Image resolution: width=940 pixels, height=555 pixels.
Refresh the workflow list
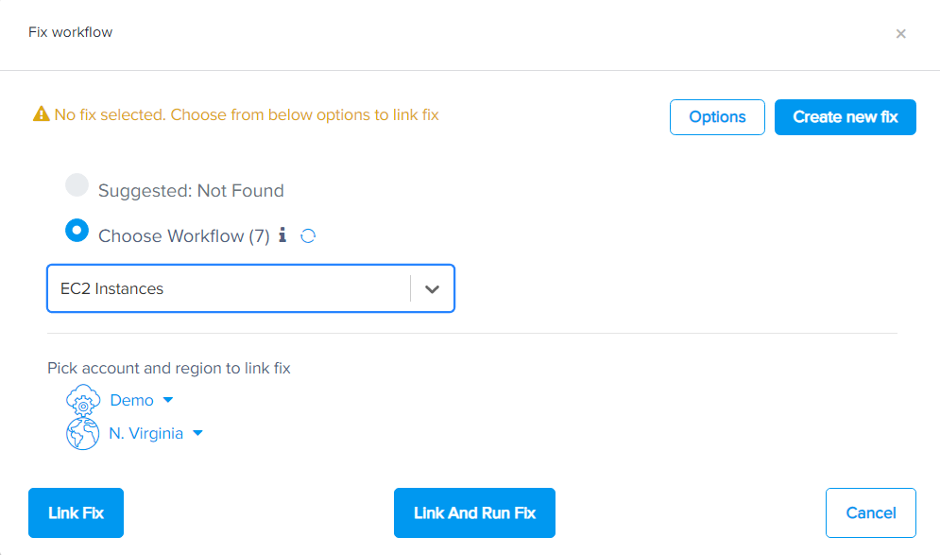(308, 235)
